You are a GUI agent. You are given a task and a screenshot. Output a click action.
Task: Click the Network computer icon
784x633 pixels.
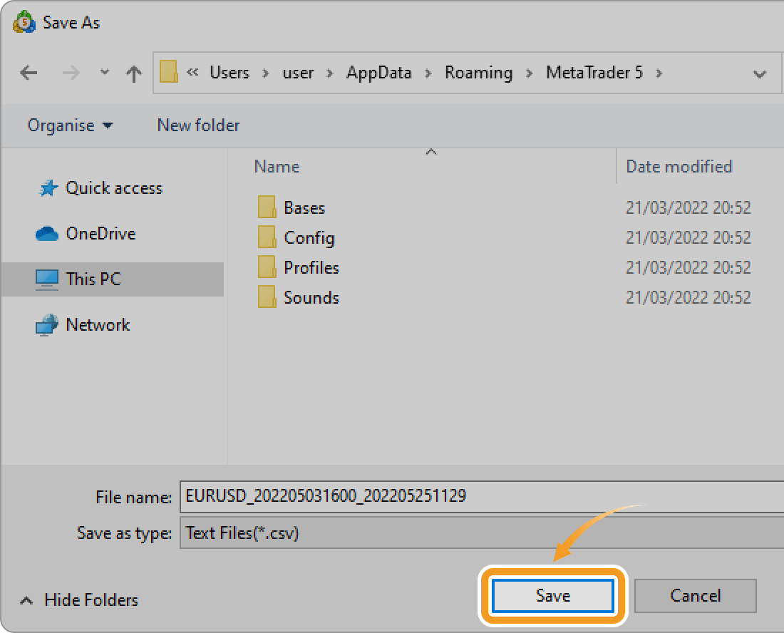click(x=47, y=325)
